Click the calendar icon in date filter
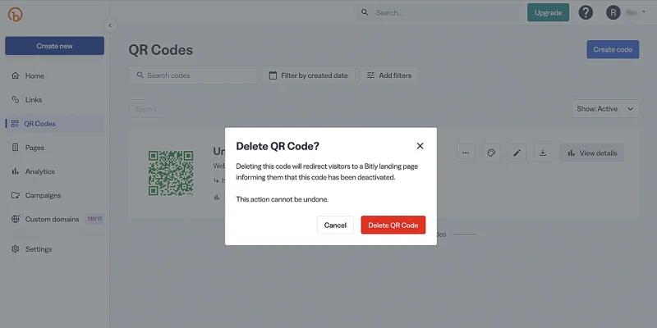 [273, 75]
